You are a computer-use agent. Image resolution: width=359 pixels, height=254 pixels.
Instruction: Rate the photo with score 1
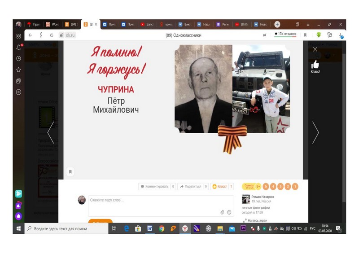[x=295, y=186]
